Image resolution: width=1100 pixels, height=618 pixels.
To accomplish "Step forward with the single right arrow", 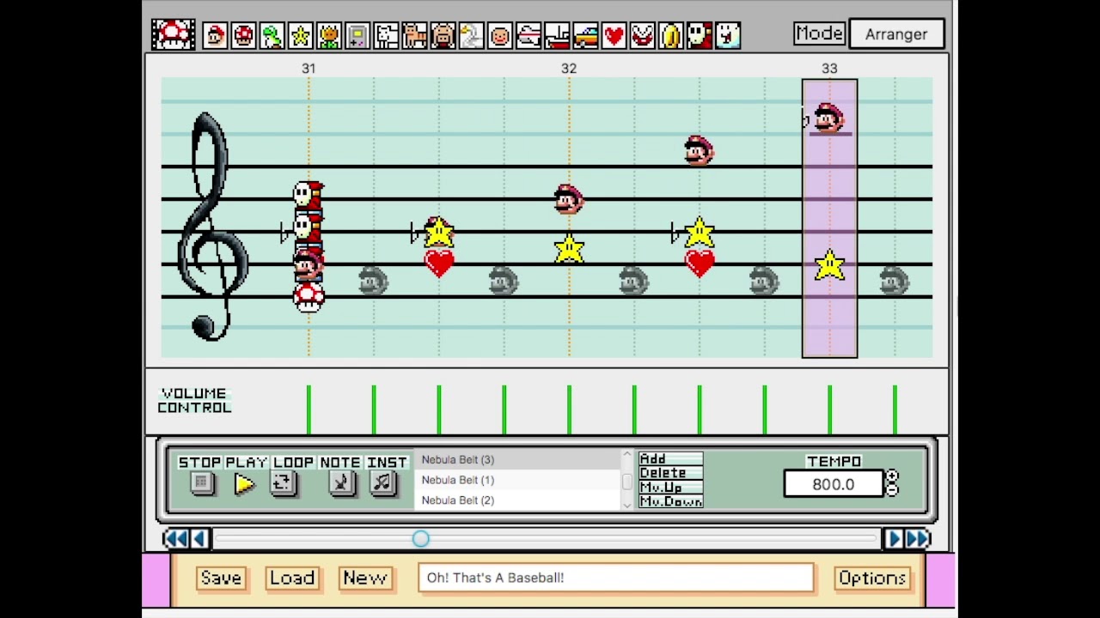I will (894, 538).
